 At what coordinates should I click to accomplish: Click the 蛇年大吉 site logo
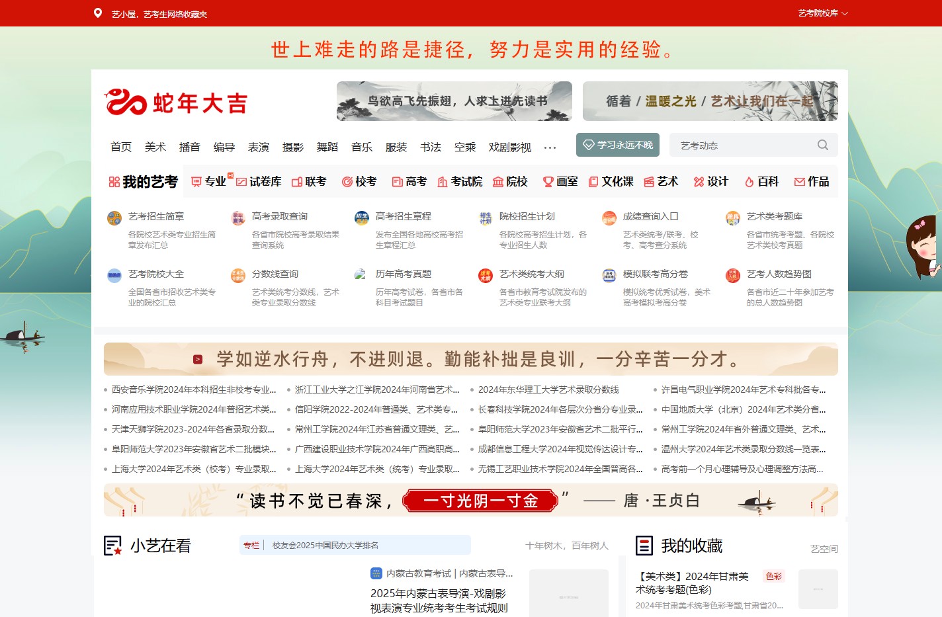[x=176, y=103]
